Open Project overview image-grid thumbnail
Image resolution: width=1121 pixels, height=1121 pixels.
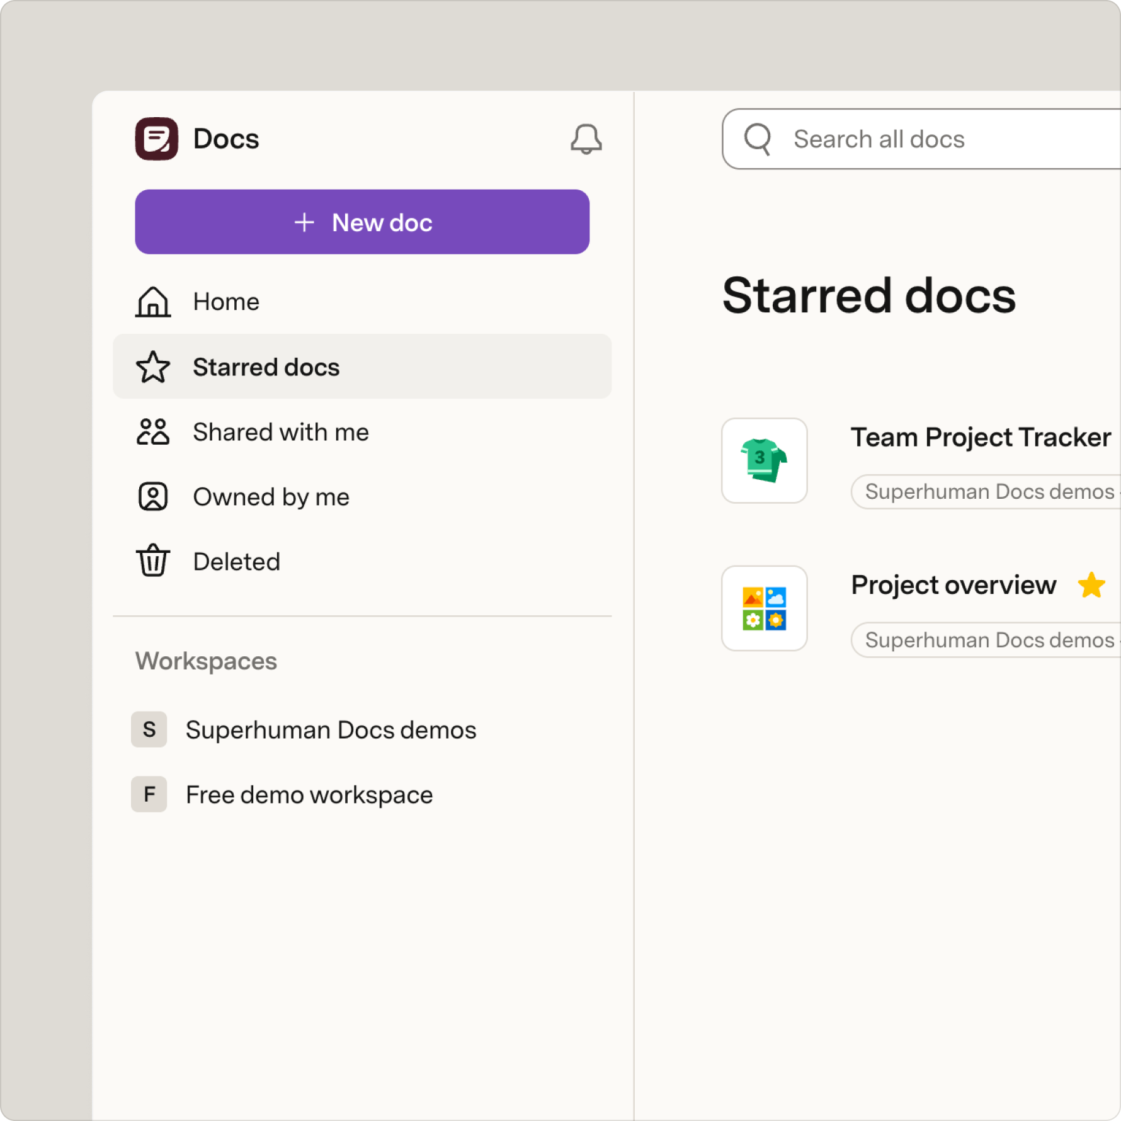pos(765,608)
